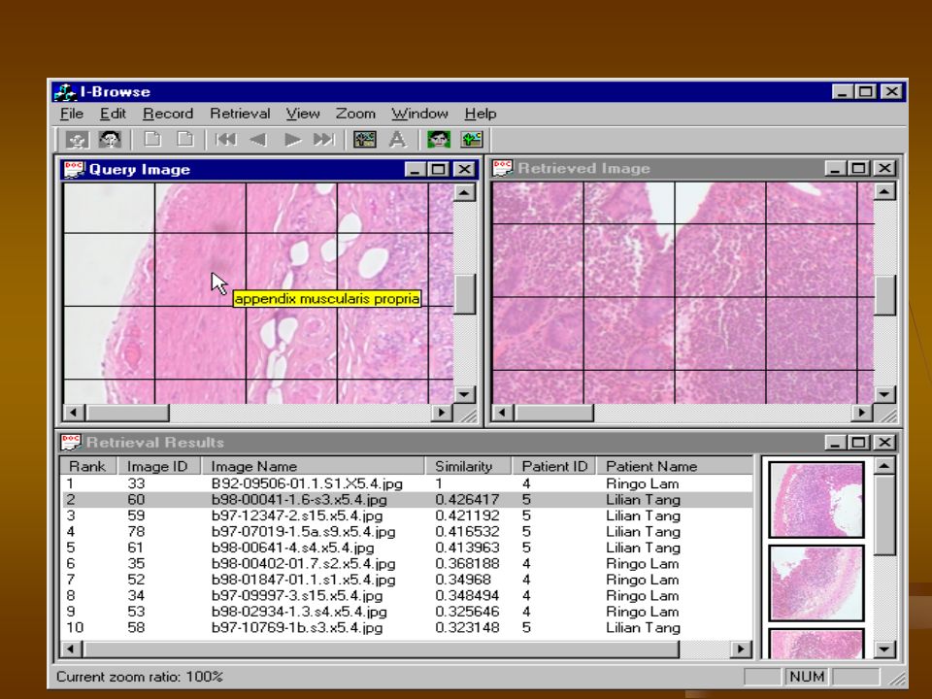Click the Query Image horizontal scrollbar left arrow

pyautogui.click(x=74, y=413)
